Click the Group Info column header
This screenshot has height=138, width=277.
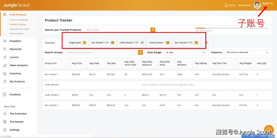[x=51, y=63]
